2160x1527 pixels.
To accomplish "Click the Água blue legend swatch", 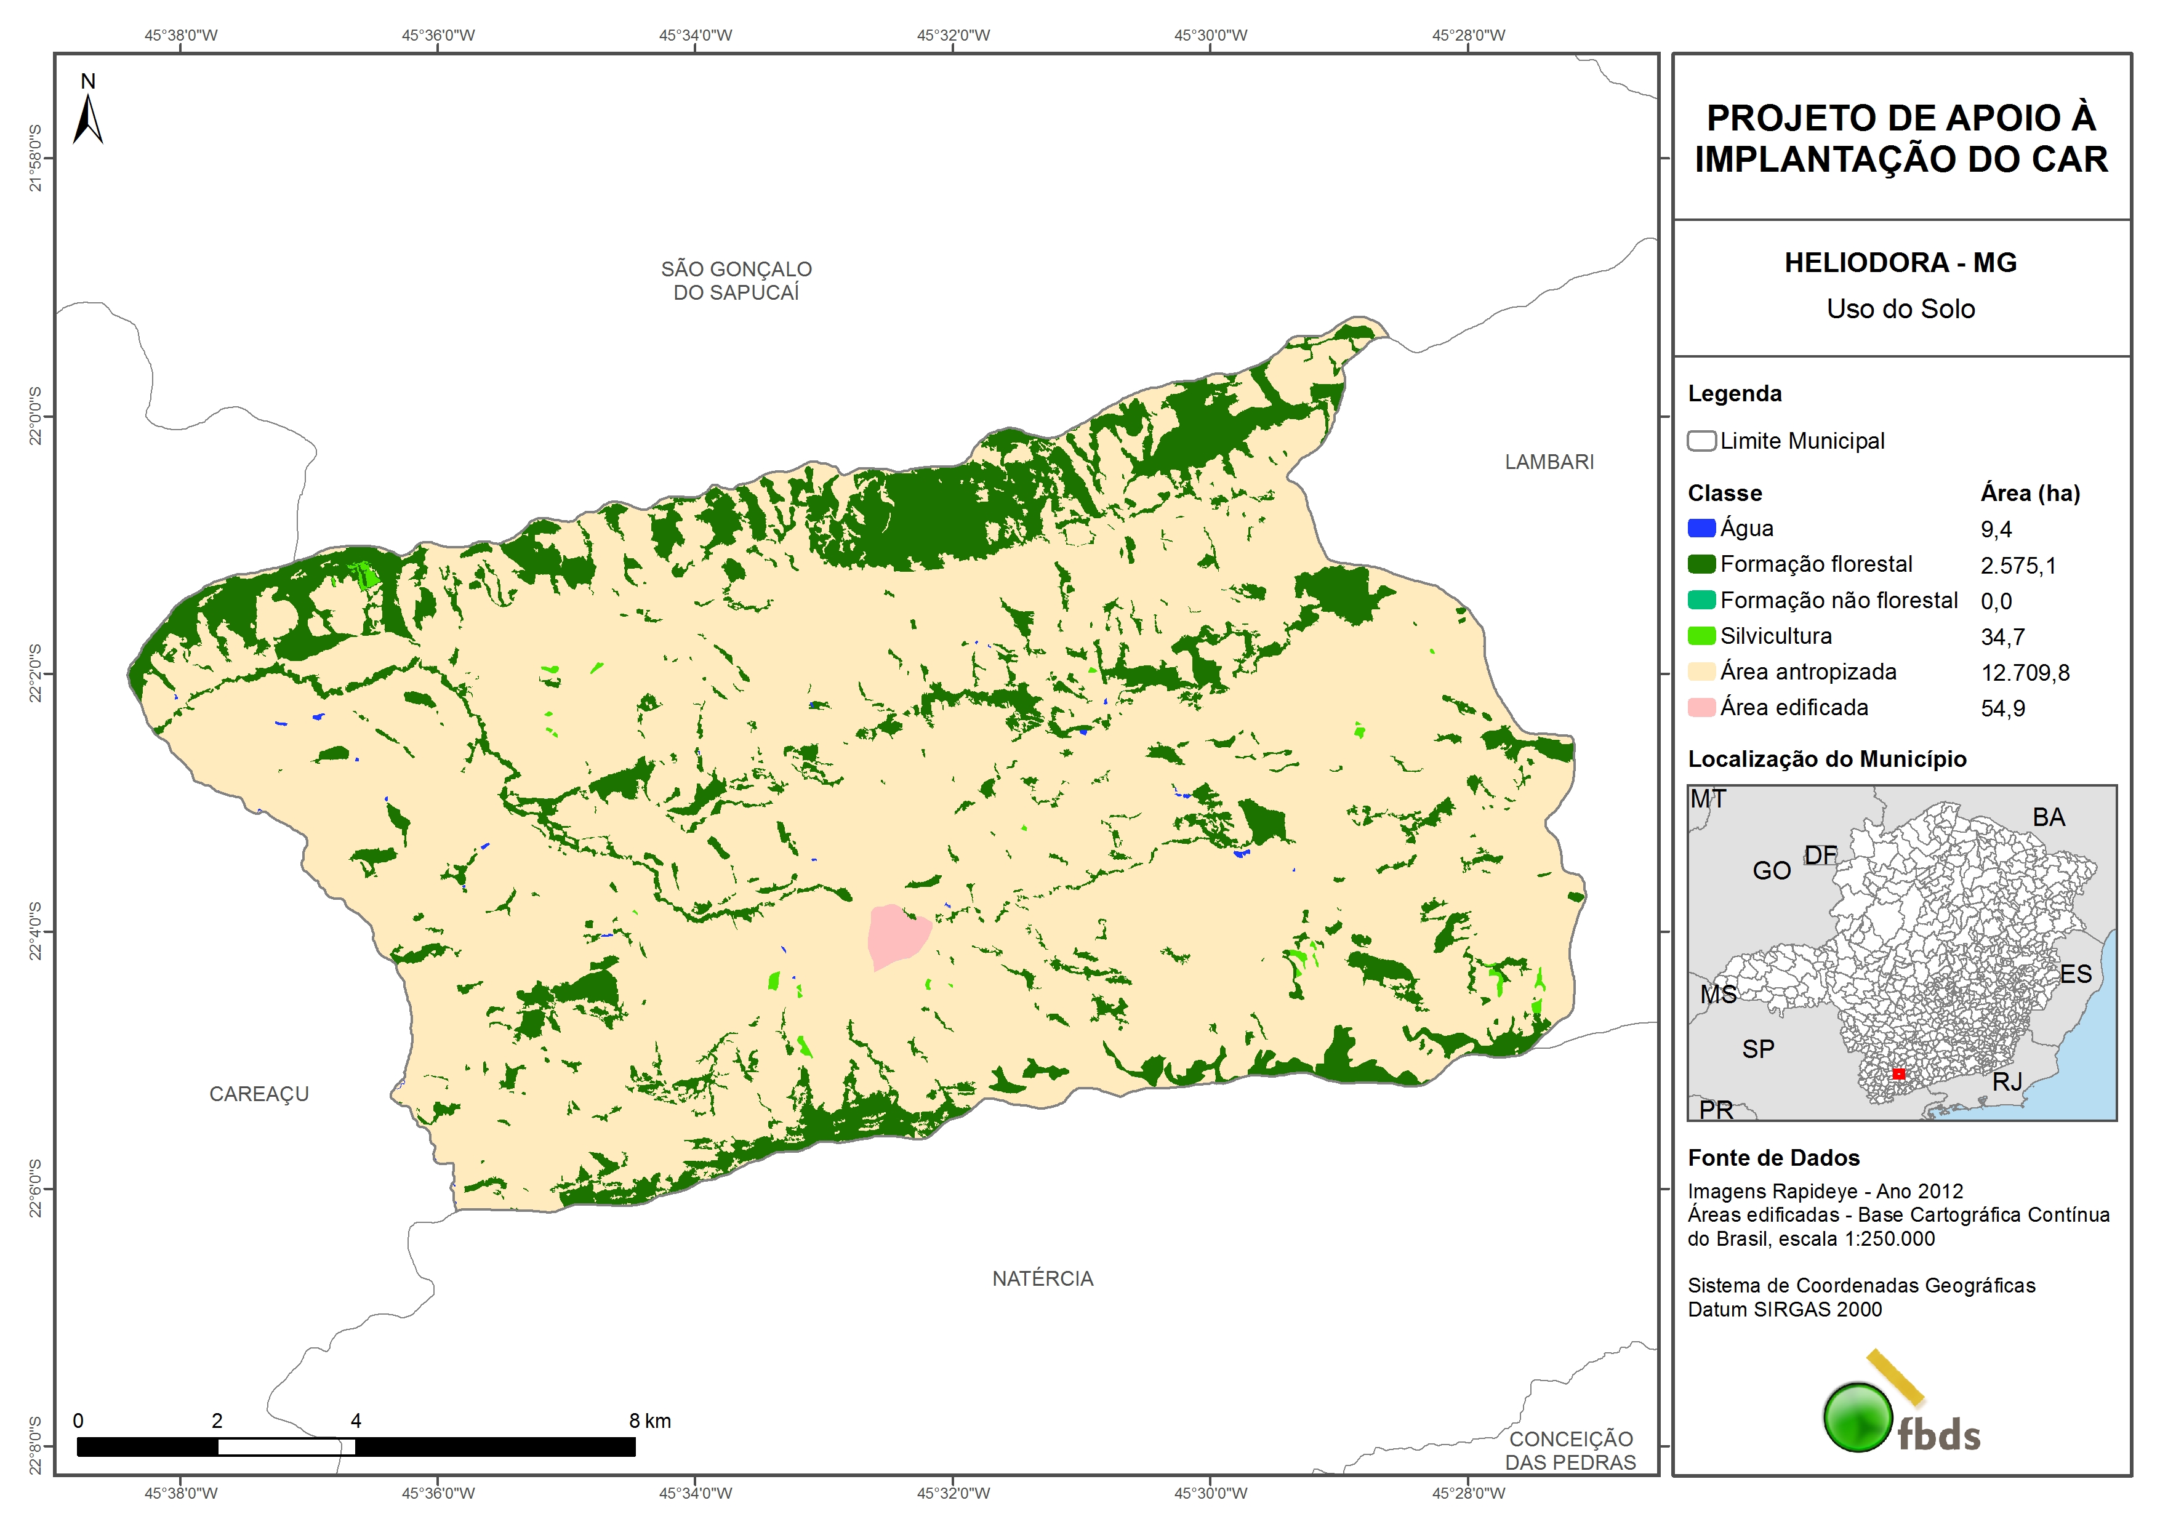I will pyautogui.click(x=1701, y=529).
